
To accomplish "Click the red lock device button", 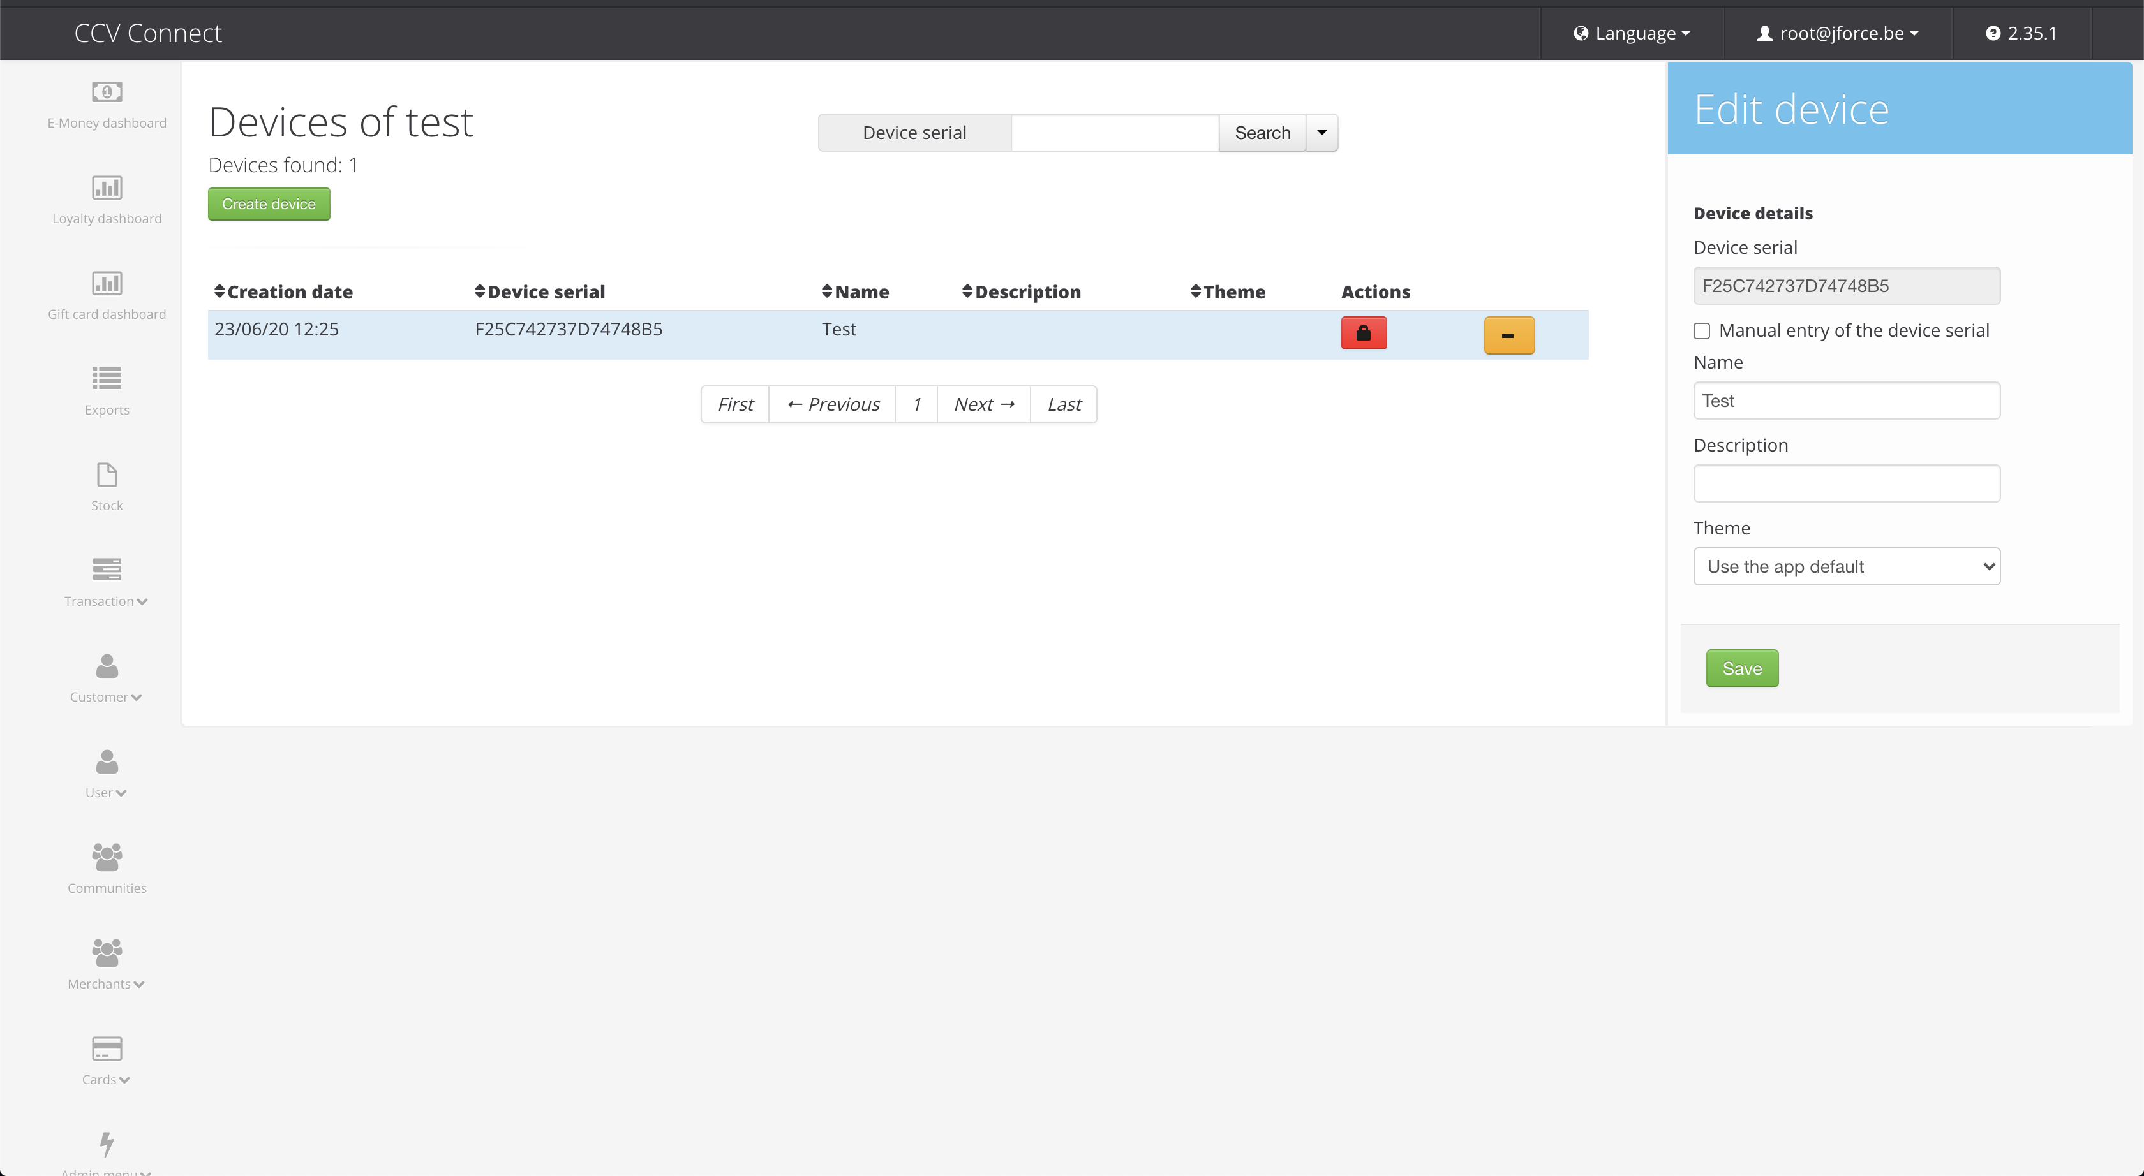I will point(1364,334).
